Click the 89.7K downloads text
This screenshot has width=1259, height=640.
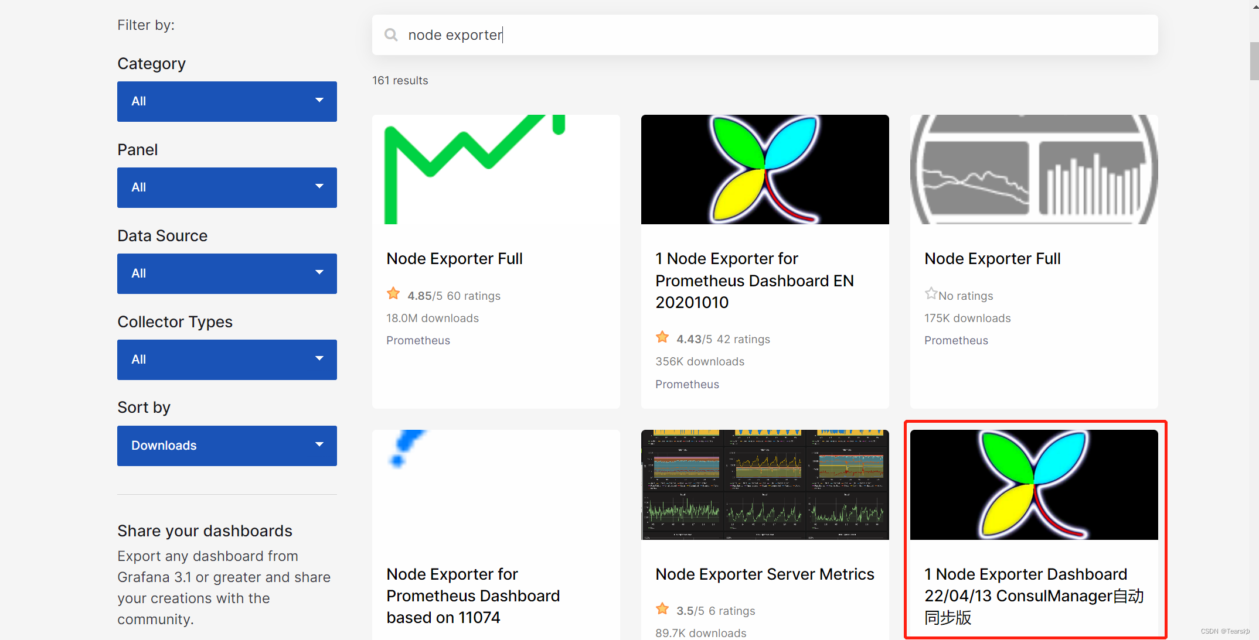pyautogui.click(x=701, y=633)
